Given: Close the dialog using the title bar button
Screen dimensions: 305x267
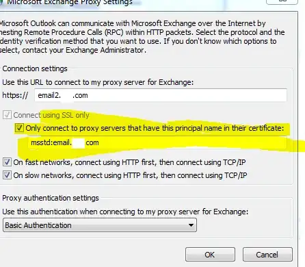Looking at the screenshot, I should click(282, 2).
